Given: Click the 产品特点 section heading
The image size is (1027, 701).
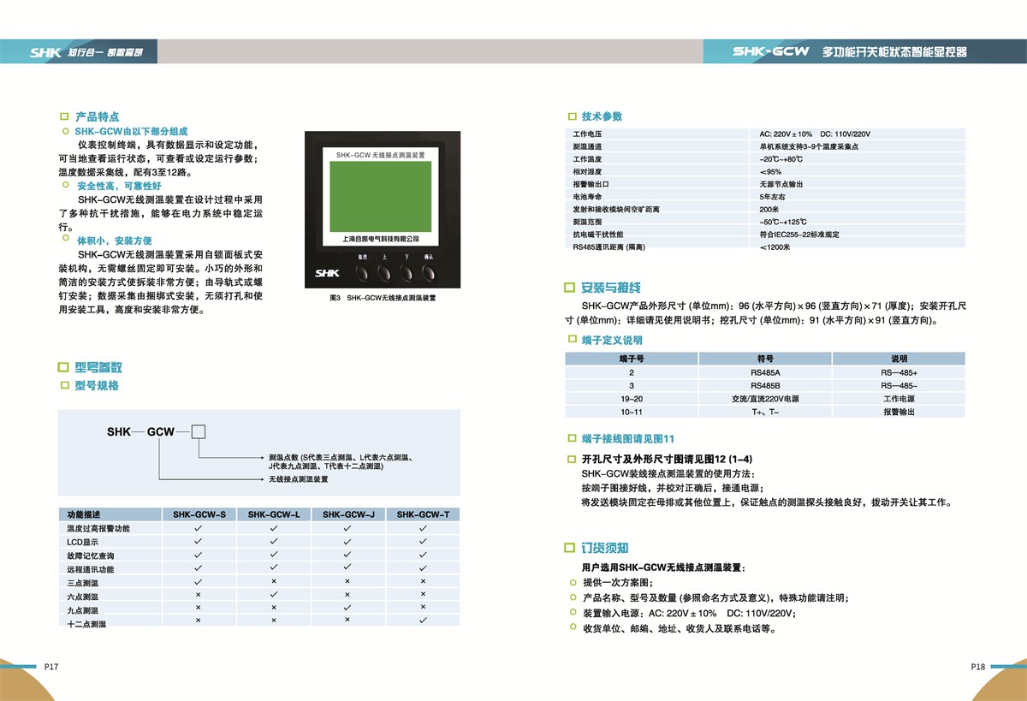Looking at the screenshot, I should pos(97,116).
